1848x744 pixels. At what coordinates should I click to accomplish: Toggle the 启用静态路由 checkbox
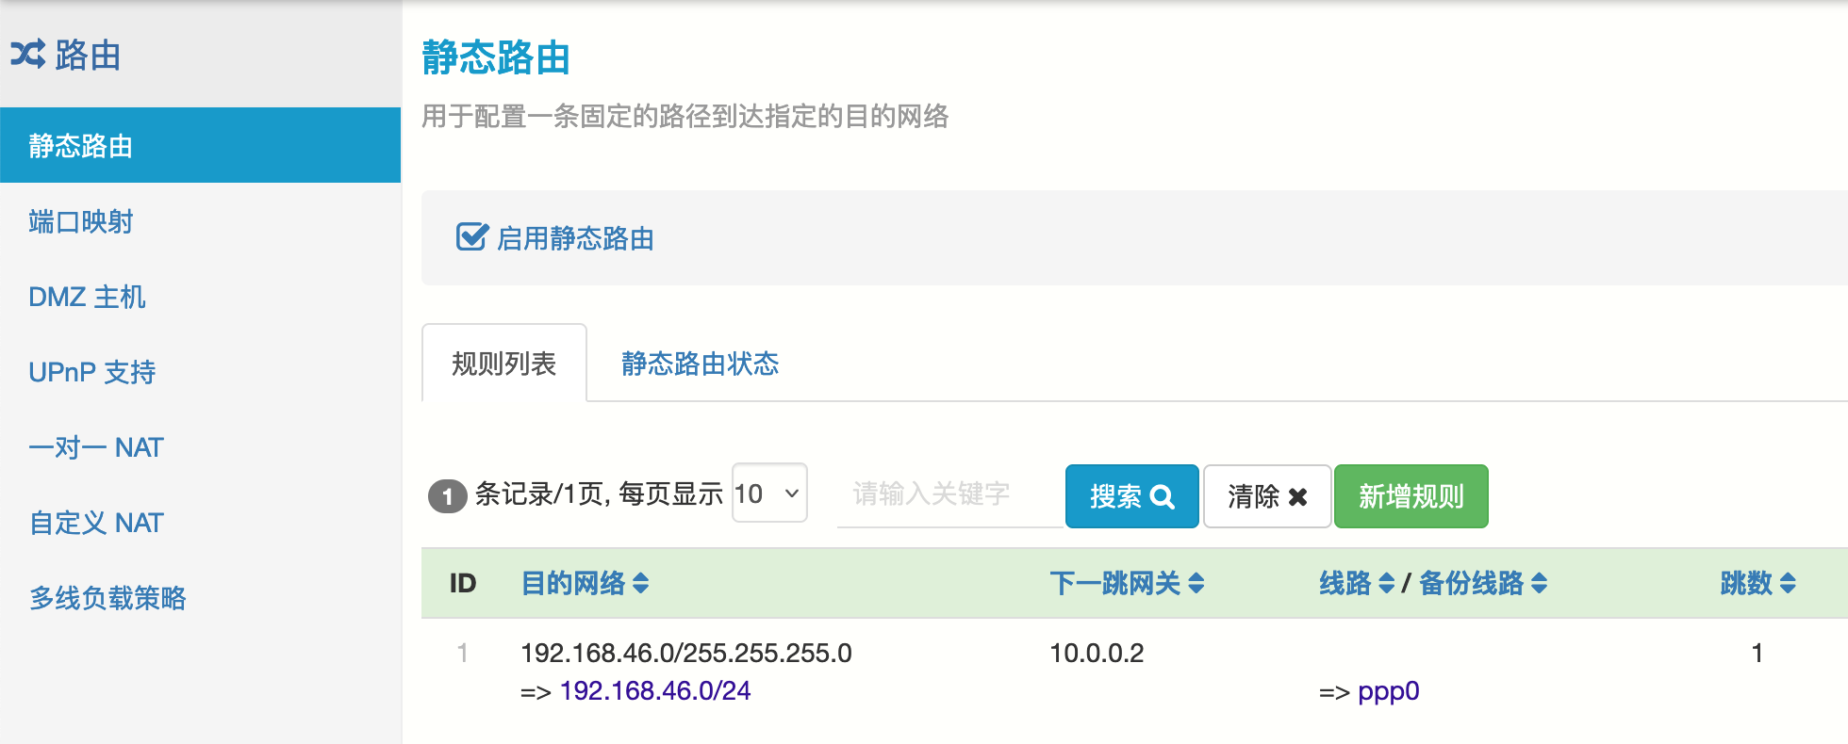[x=471, y=237]
